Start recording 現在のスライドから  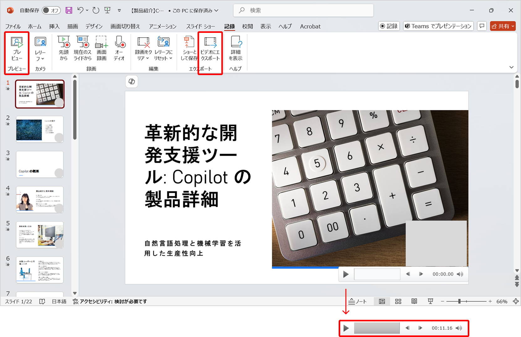[x=83, y=49]
